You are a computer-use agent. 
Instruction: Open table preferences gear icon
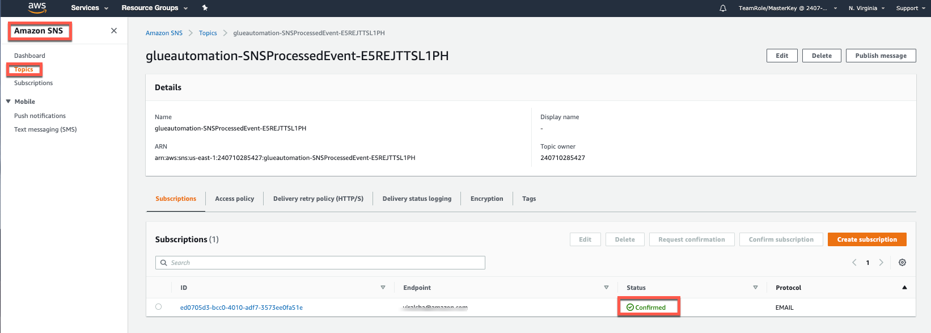[902, 263]
